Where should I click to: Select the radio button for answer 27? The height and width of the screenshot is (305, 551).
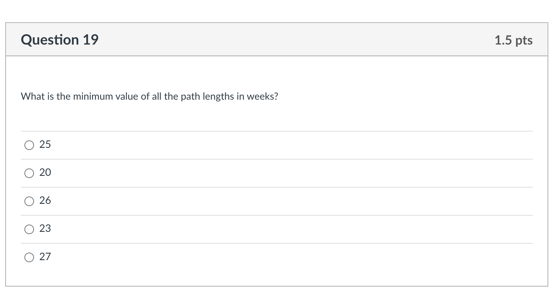click(29, 257)
